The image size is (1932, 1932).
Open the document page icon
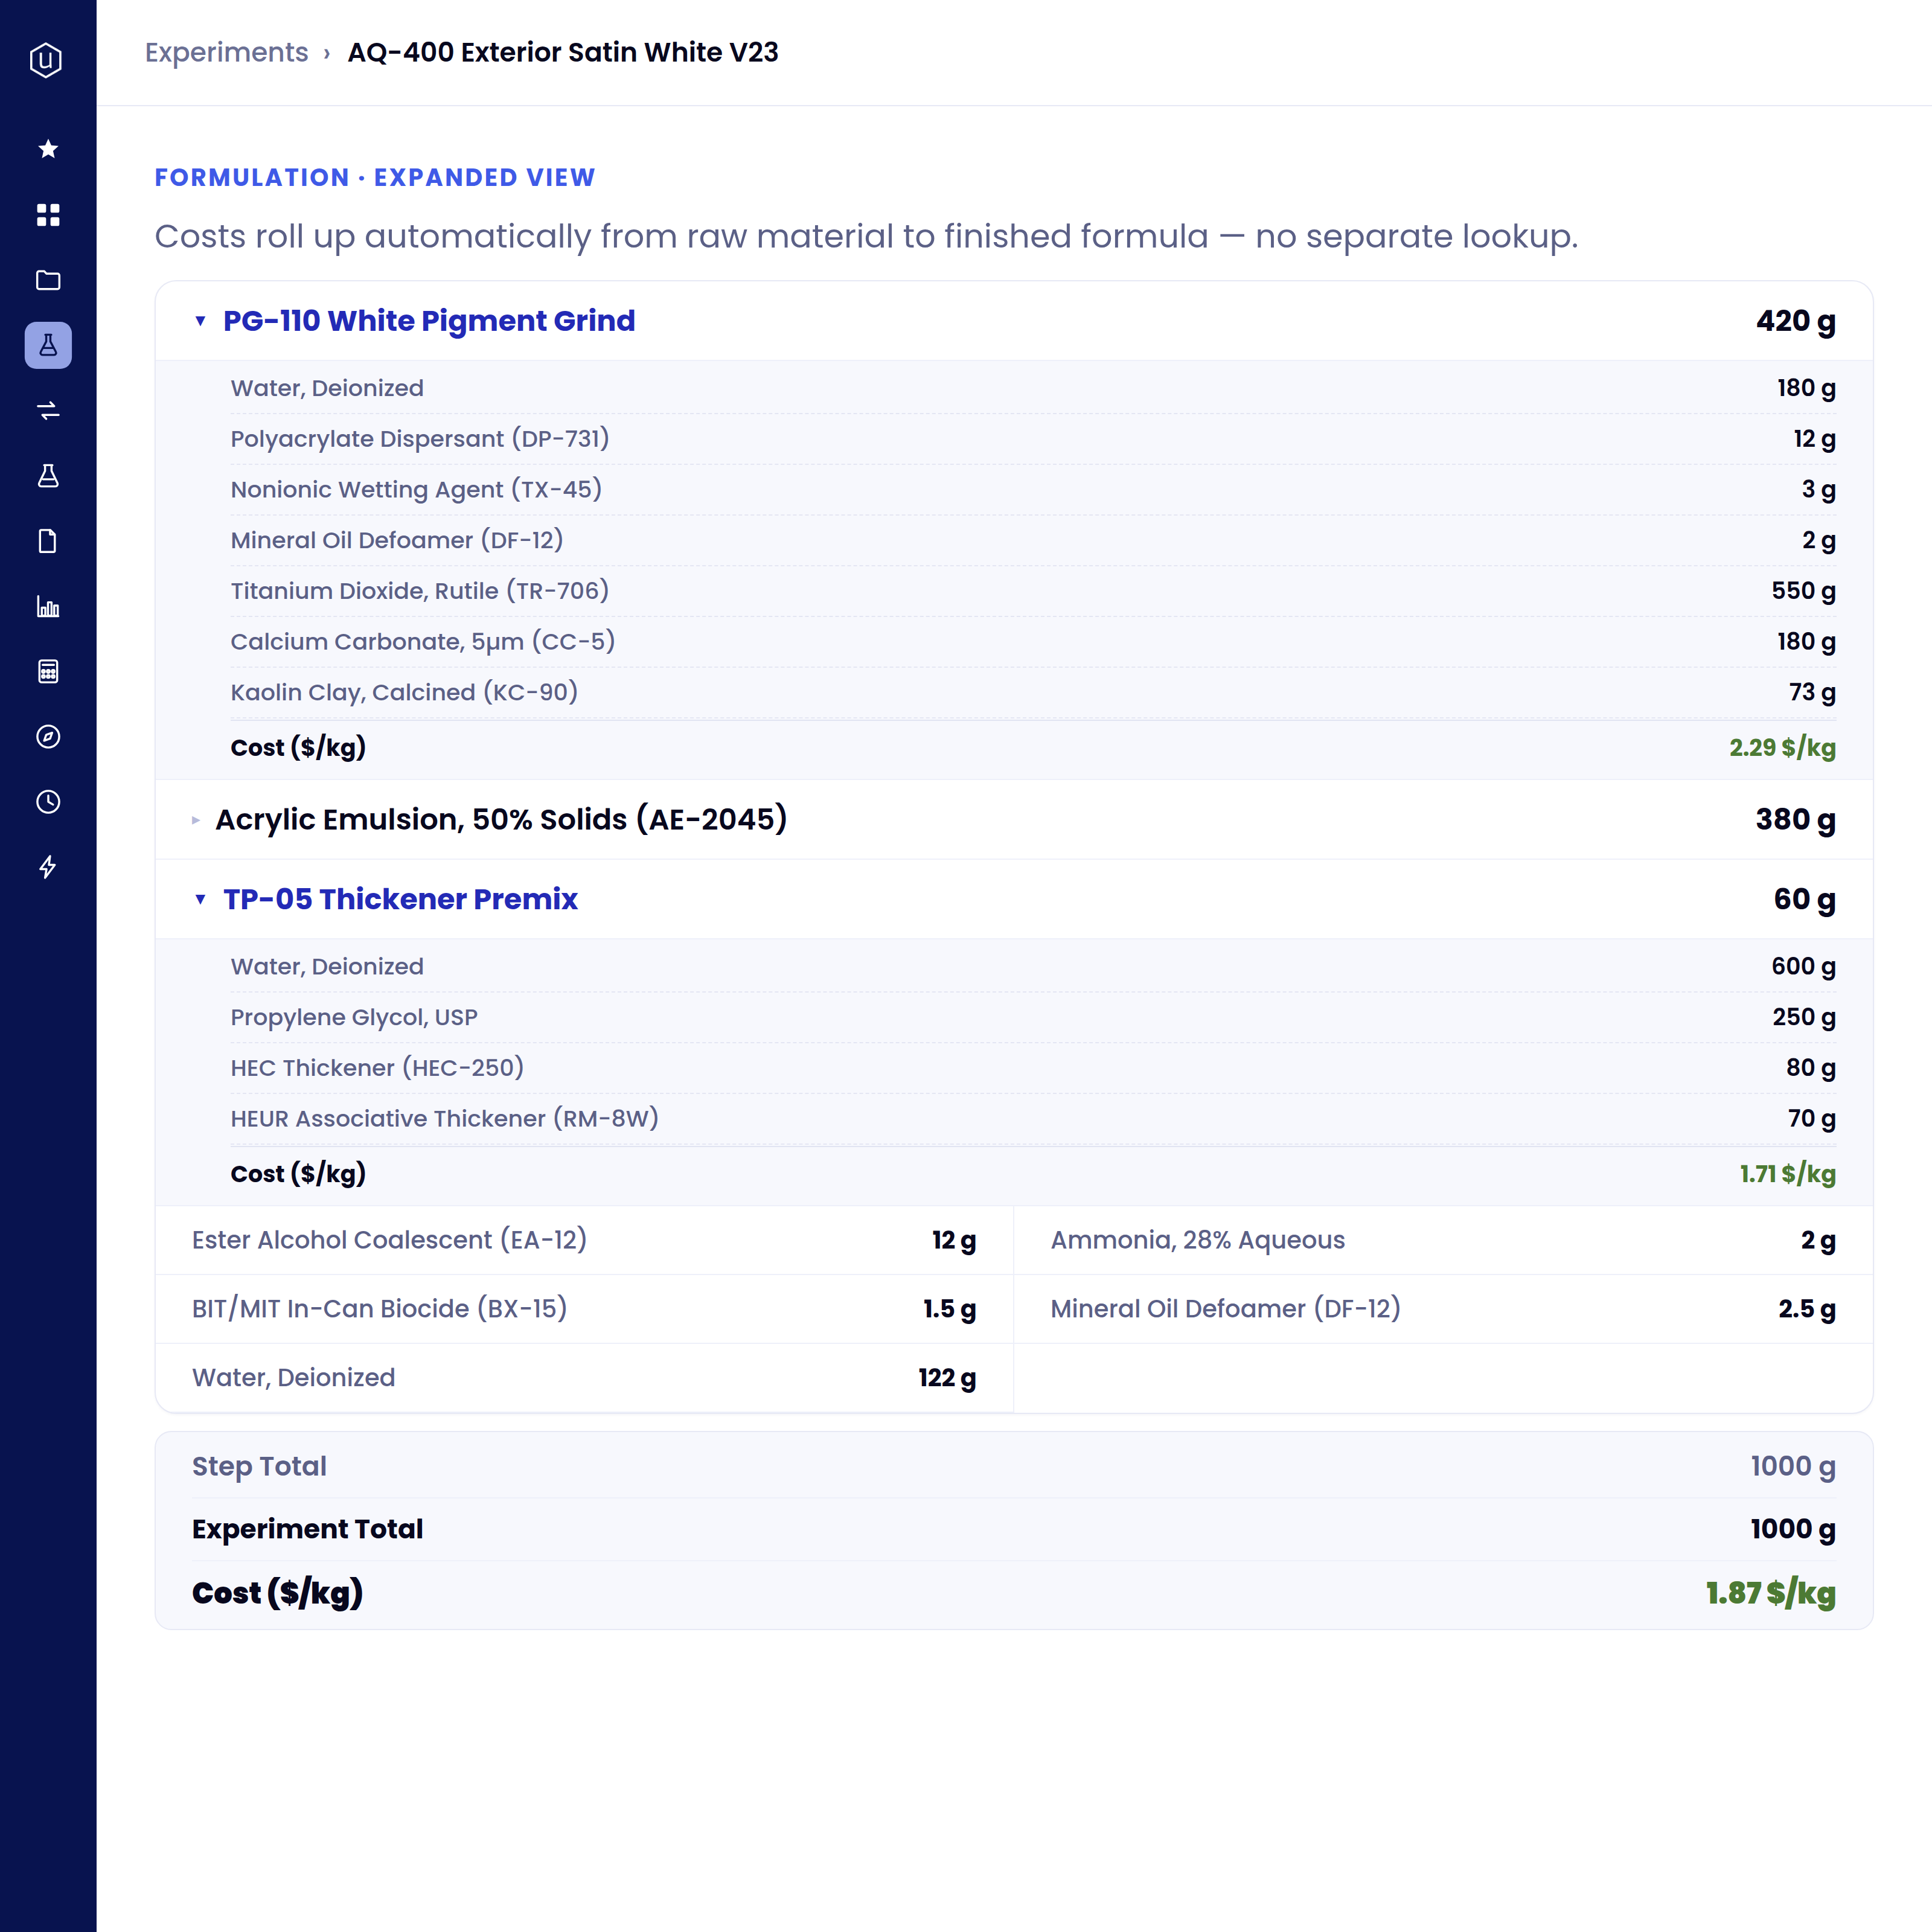tap(48, 541)
